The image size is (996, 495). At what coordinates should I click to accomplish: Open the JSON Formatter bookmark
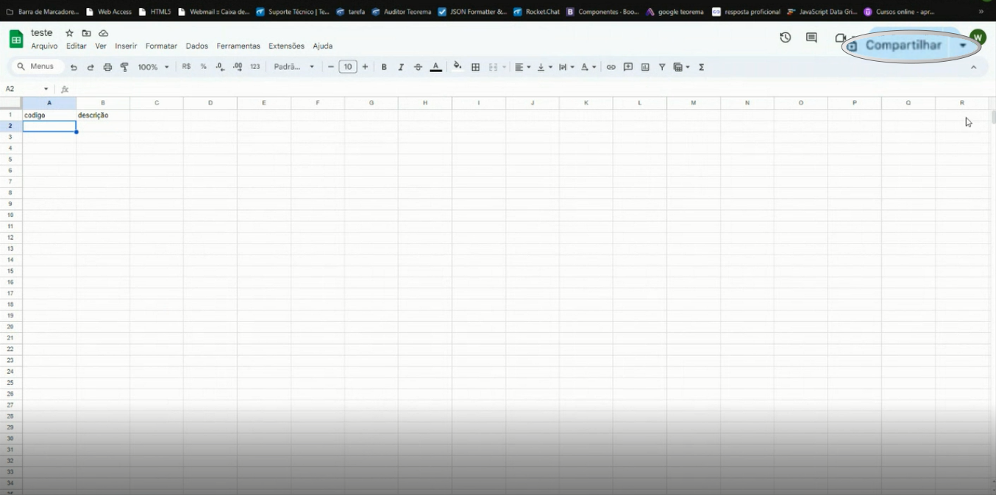click(x=472, y=12)
